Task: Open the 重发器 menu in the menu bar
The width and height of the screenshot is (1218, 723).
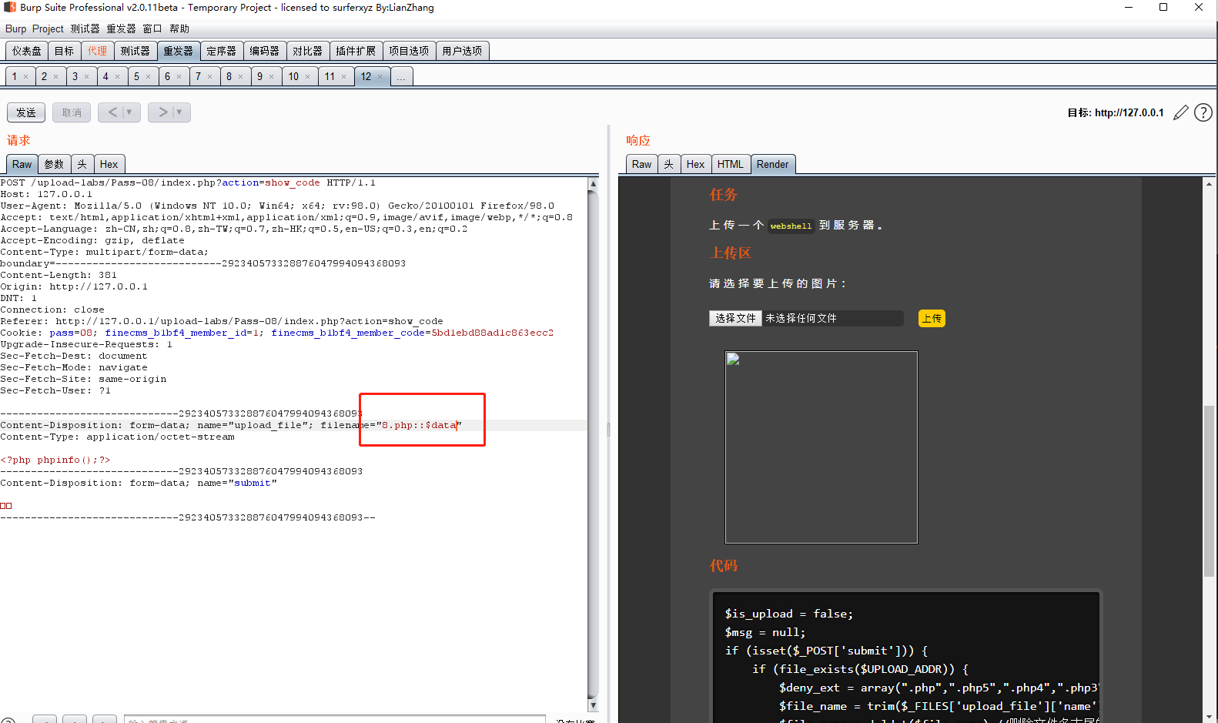Action: (x=121, y=28)
